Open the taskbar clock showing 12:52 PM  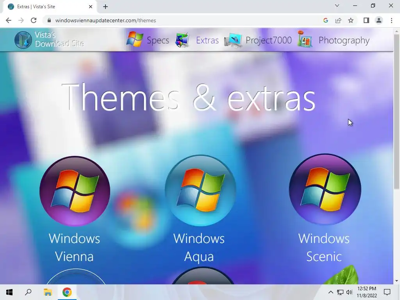point(366,292)
